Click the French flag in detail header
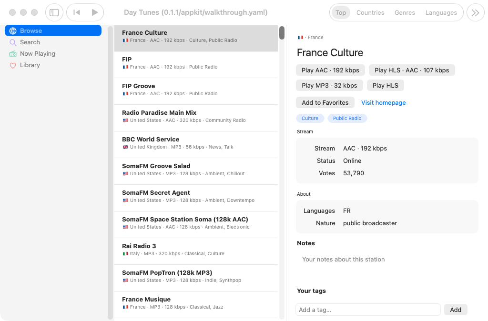This screenshot has width=488, height=321. tap(300, 37)
